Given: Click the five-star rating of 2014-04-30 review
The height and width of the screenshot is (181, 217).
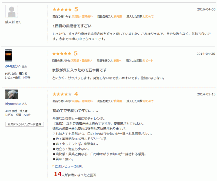Looking at the screenshot, I should click(62, 54).
